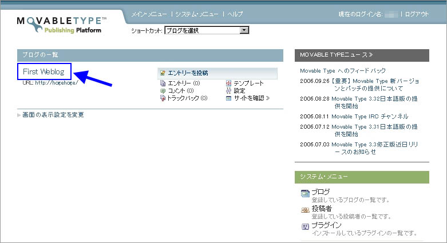The image size is (447, 243).
Task: Open the 設定 link for First Weblog
Action: pyautogui.click(x=239, y=91)
